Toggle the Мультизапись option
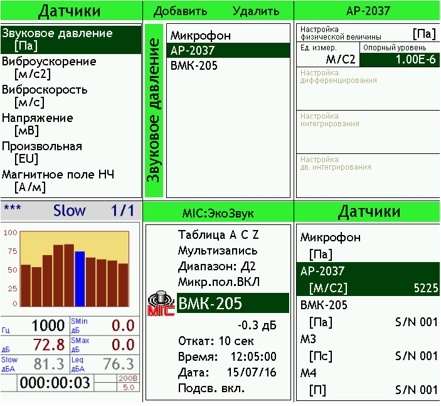This screenshot has height=406, width=441. pos(217,250)
